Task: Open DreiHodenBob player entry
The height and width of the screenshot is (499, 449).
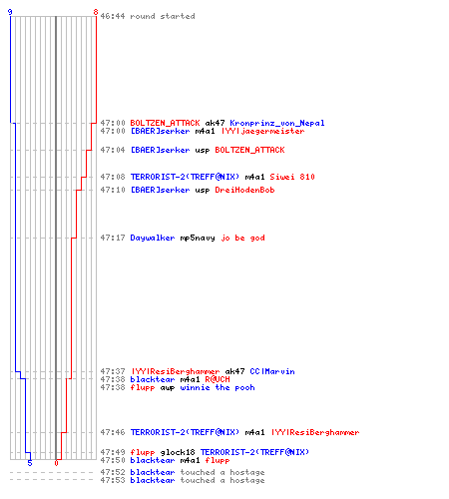Action: pyautogui.click(x=244, y=190)
